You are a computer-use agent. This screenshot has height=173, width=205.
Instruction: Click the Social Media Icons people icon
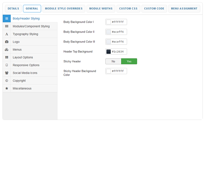tap(7, 73)
